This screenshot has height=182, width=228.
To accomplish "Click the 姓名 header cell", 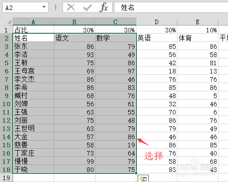I will (x=33, y=38).
